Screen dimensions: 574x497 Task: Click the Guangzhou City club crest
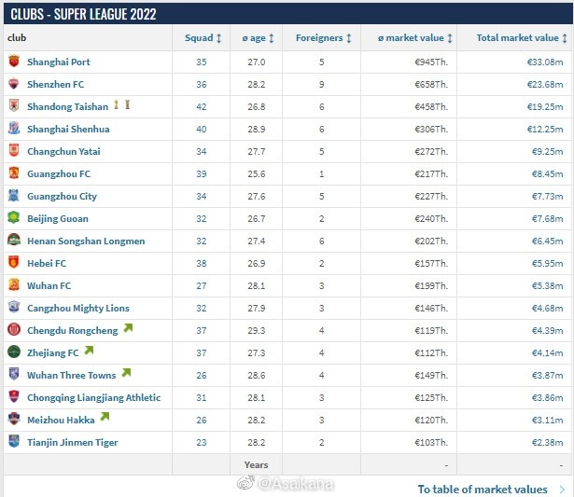[x=14, y=195]
